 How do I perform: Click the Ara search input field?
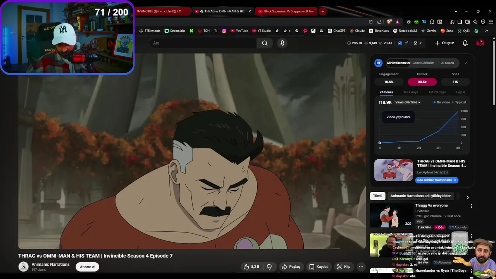tap(203, 43)
